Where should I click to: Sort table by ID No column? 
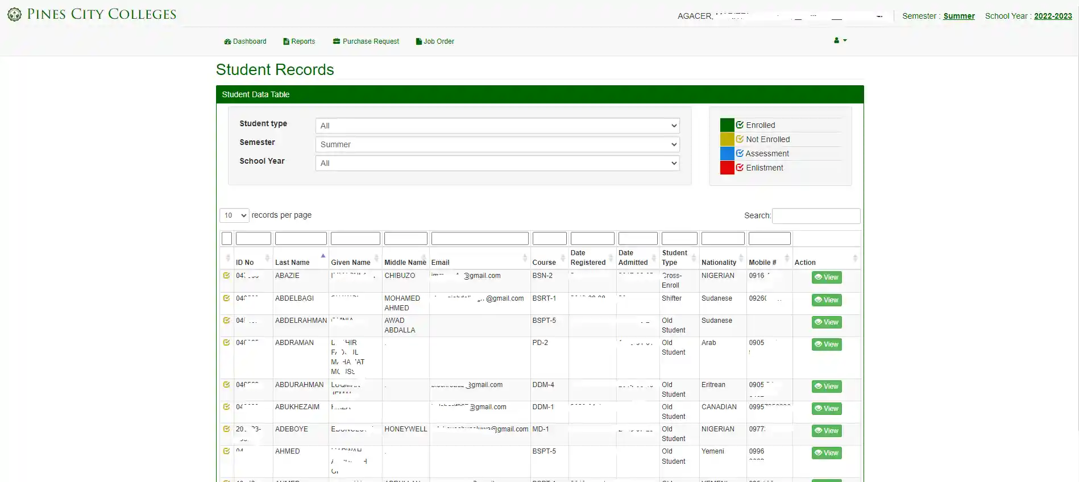coord(253,258)
